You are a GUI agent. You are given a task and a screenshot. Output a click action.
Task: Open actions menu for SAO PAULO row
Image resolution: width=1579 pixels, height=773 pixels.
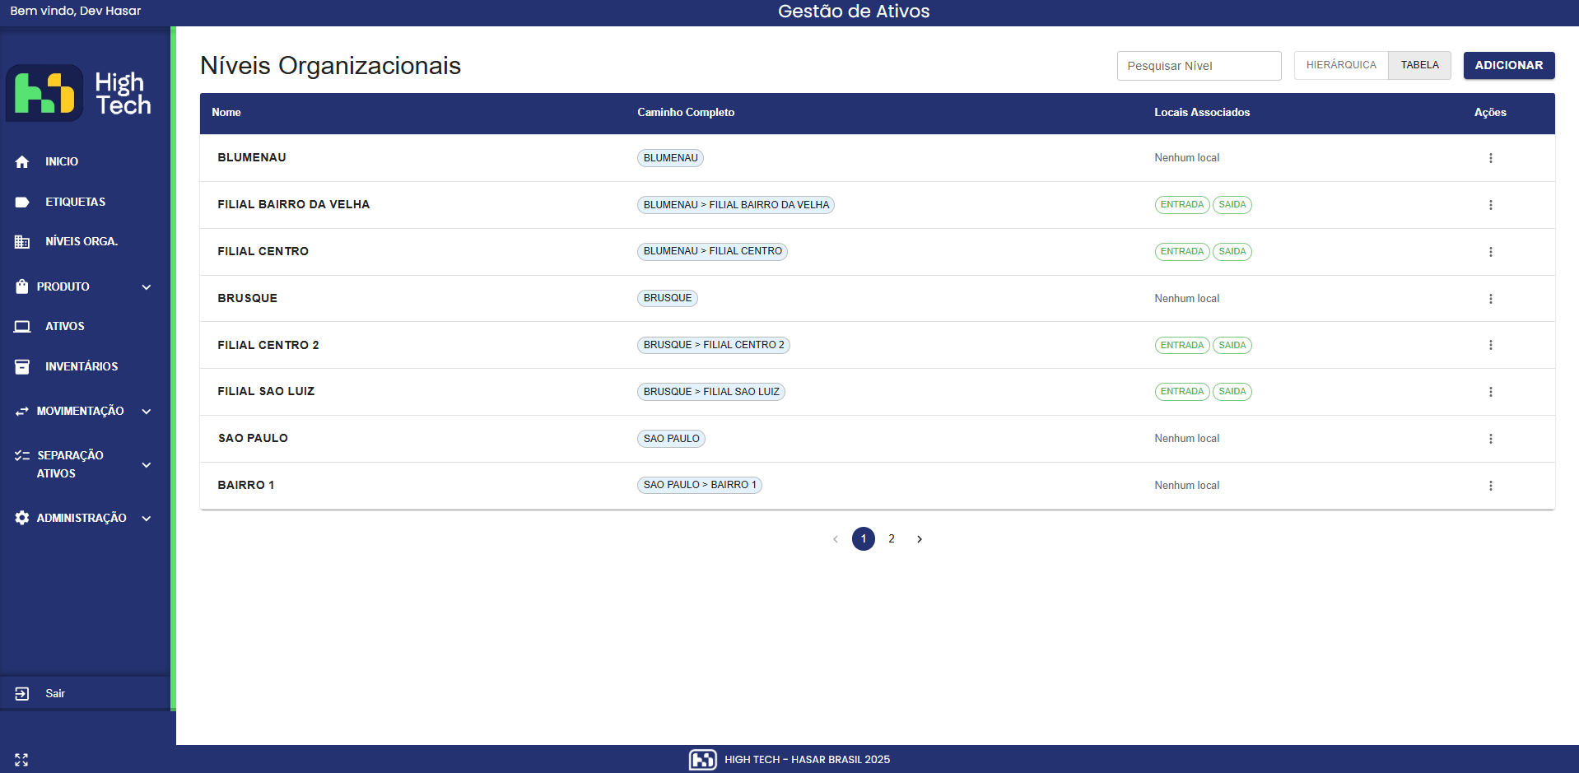1490,439
